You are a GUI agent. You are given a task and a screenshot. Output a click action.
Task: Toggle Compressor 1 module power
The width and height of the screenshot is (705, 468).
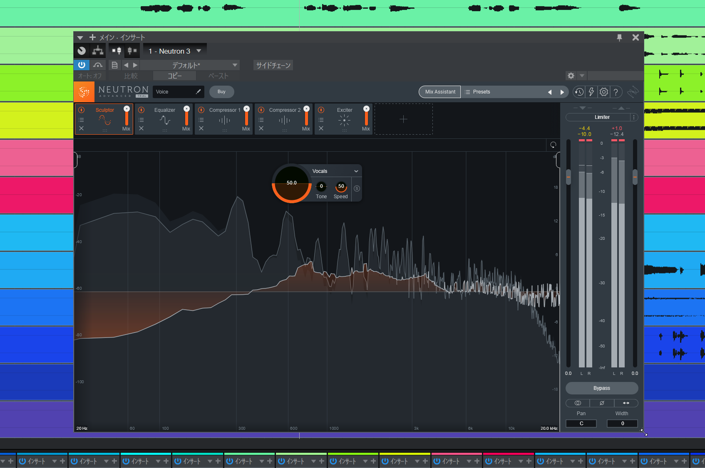(x=201, y=110)
